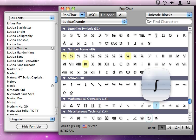This screenshot has height=140, width=196.
Task: Open the volume control in menu bar
Action: click(x=172, y=3)
